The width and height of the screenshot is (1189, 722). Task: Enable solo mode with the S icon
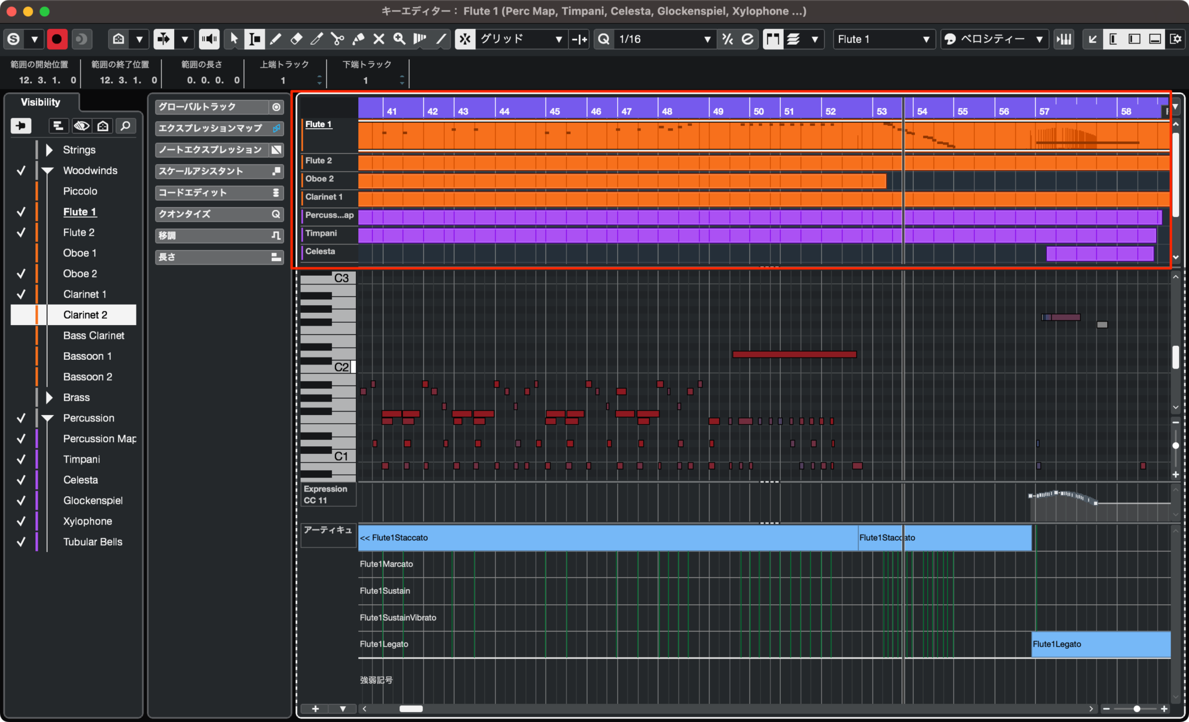point(14,39)
